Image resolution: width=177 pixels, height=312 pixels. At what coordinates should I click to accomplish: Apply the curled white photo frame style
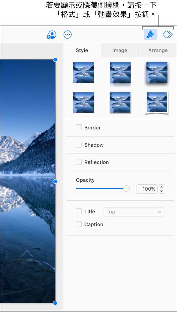coord(157,103)
